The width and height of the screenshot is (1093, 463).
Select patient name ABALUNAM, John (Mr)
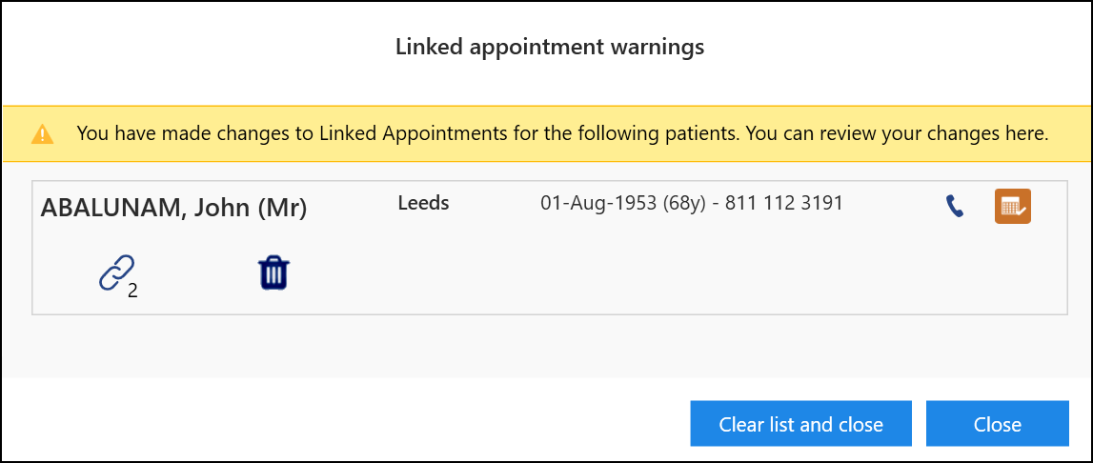pyautogui.click(x=173, y=209)
